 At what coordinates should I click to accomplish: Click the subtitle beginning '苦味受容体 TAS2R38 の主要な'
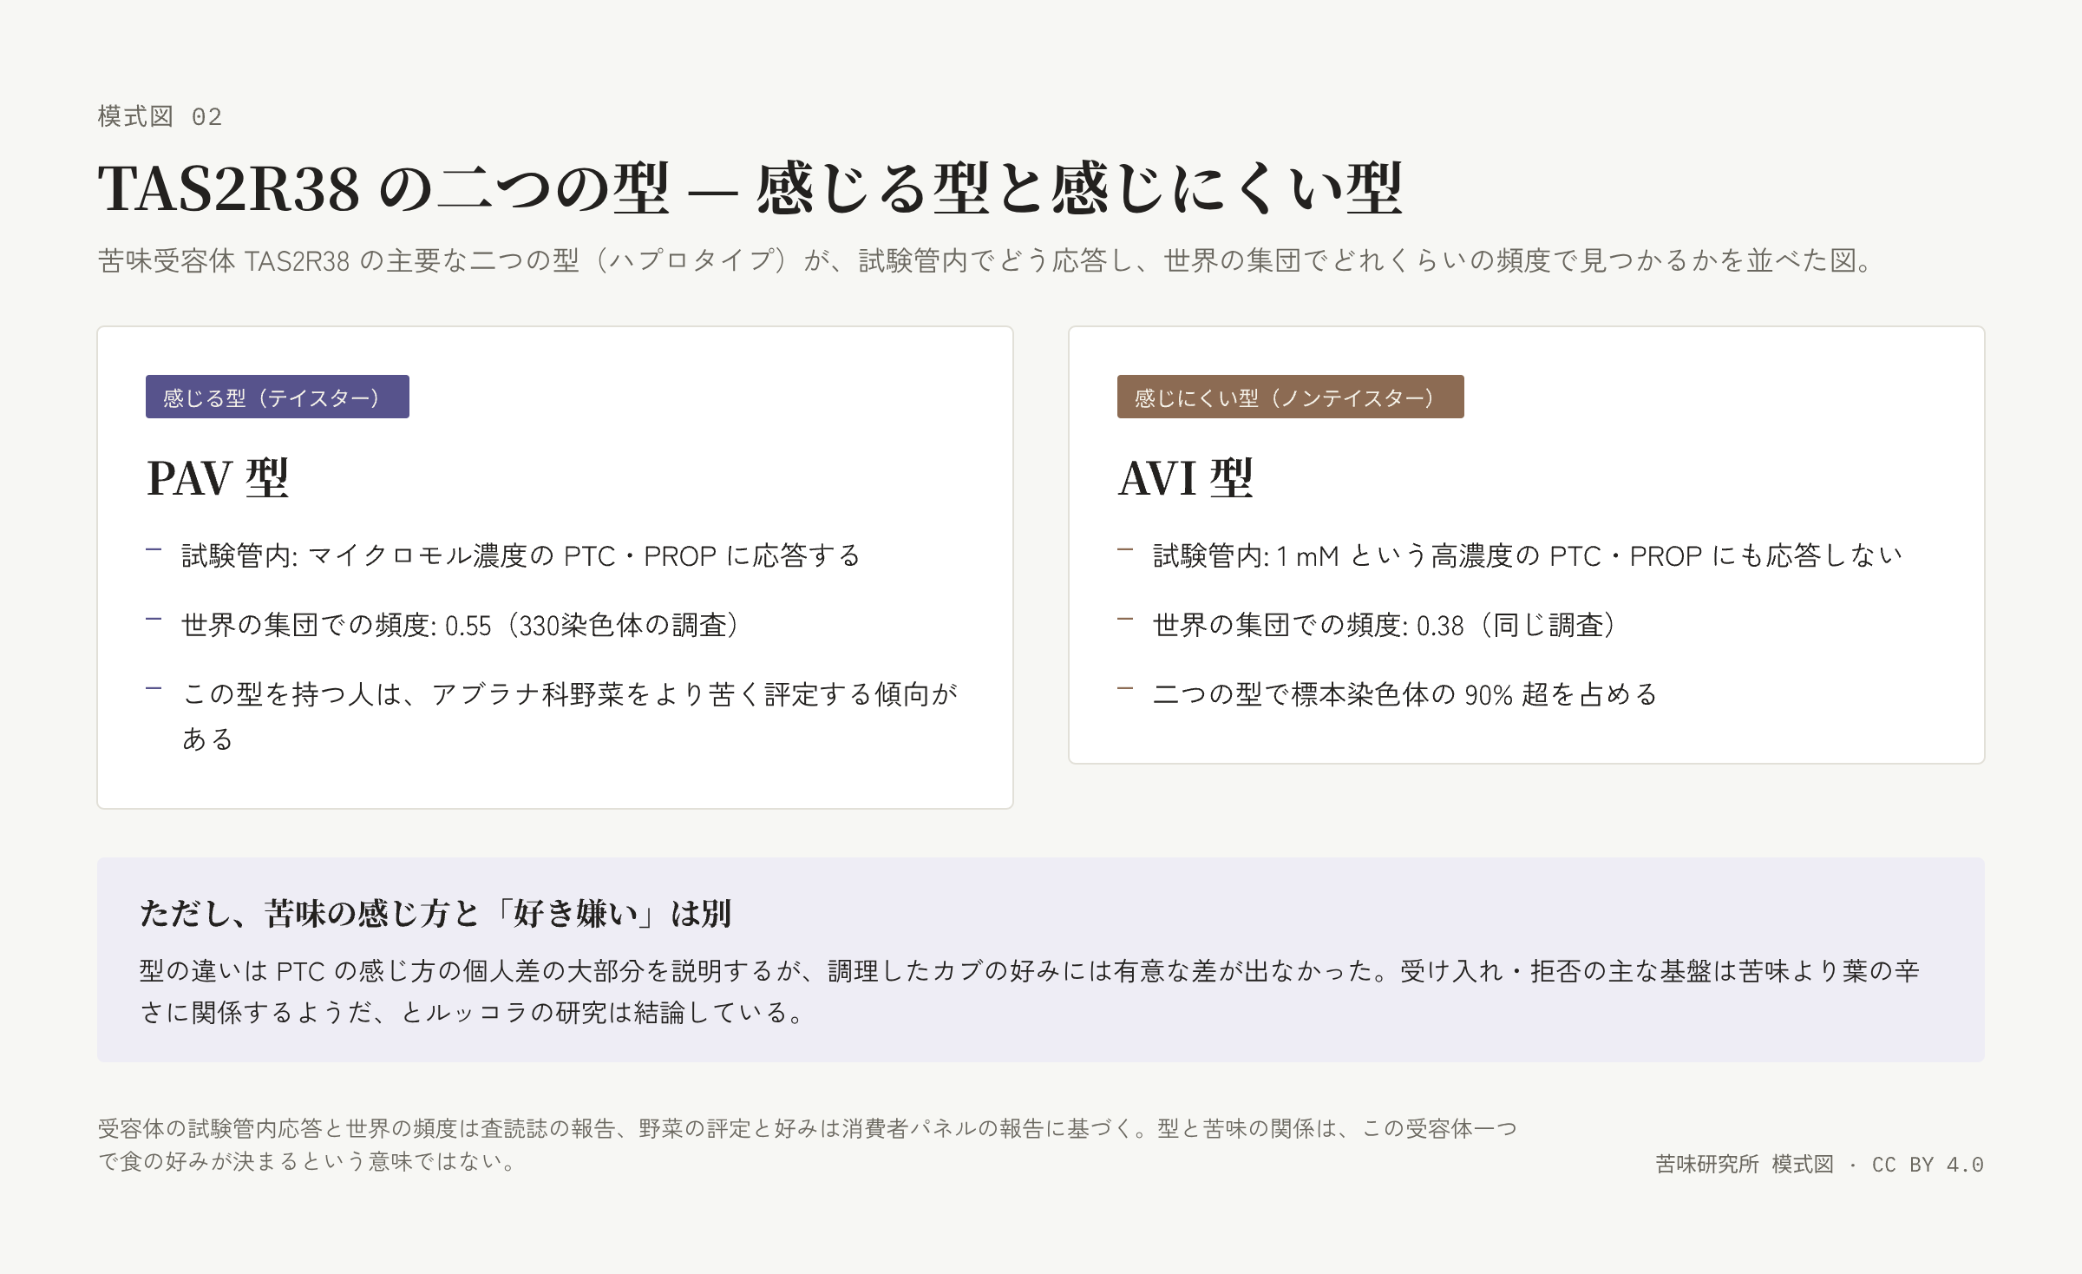click(986, 260)
